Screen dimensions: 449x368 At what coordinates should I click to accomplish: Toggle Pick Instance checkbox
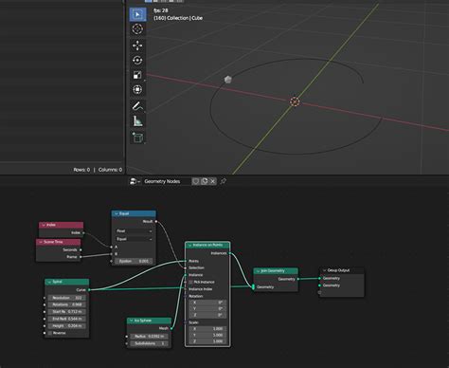(190, 282)
